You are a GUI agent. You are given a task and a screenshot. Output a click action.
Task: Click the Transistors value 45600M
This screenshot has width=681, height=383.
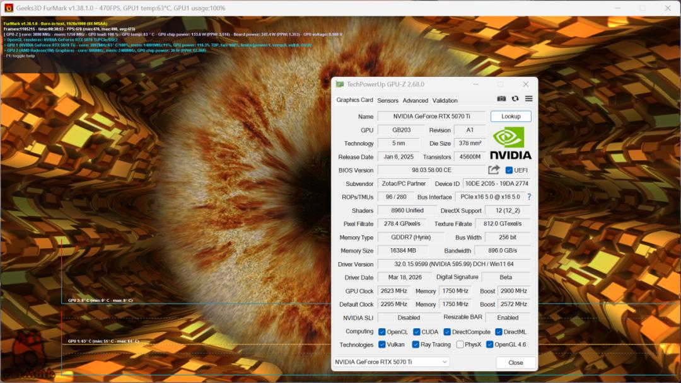point(470,157)
